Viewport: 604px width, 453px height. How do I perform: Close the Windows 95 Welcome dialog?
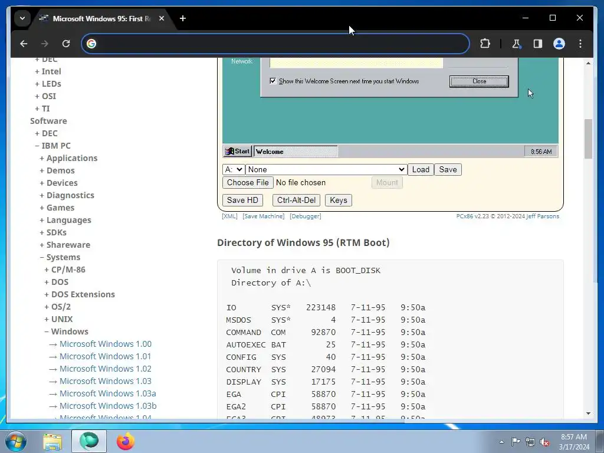[479, 81]
